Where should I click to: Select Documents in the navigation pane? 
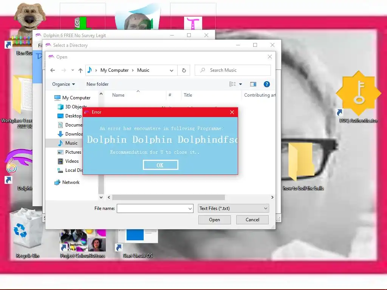coord(70,125)
